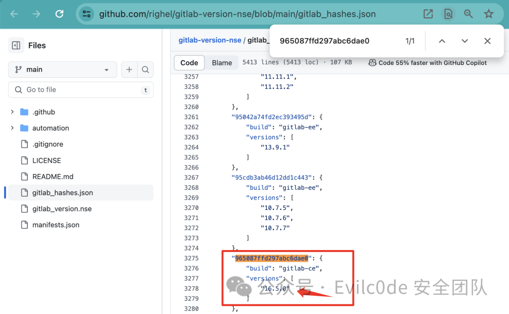Click line number 3261

pyautogui.click(x=191, y=117)
